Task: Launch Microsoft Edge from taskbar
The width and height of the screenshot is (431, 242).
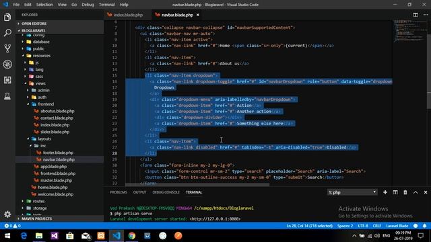Action: point(24,236)
